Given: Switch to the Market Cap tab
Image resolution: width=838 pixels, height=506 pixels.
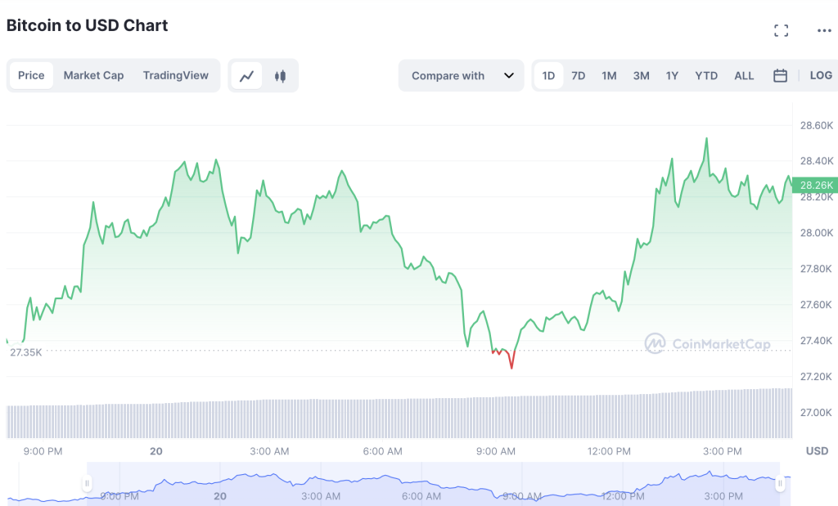Looking at the screenshot, I should click(x=93, y=75).
